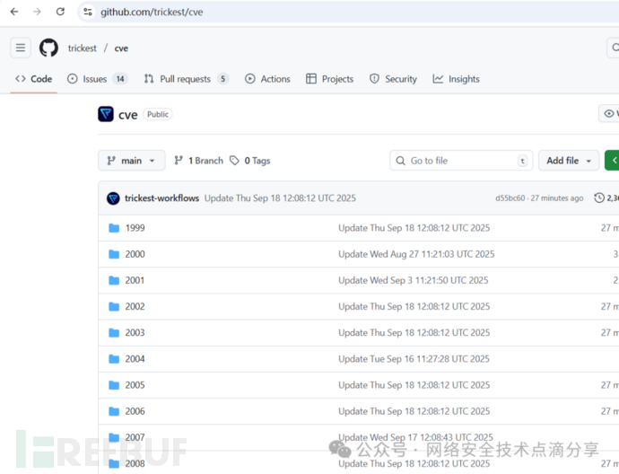Open commit message in the 2002 row
The width and height of the screenshot is (619, 474).
(414, 306)
